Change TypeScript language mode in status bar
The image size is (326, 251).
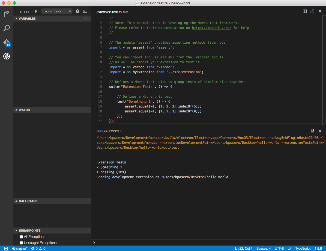pyautogui.click(x=303, y=249)
